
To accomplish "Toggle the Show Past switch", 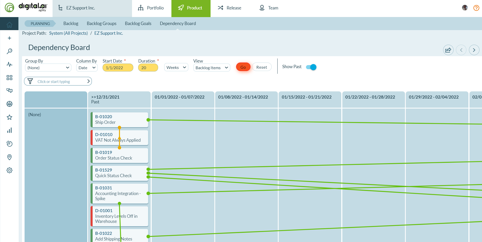I will 311,67.
